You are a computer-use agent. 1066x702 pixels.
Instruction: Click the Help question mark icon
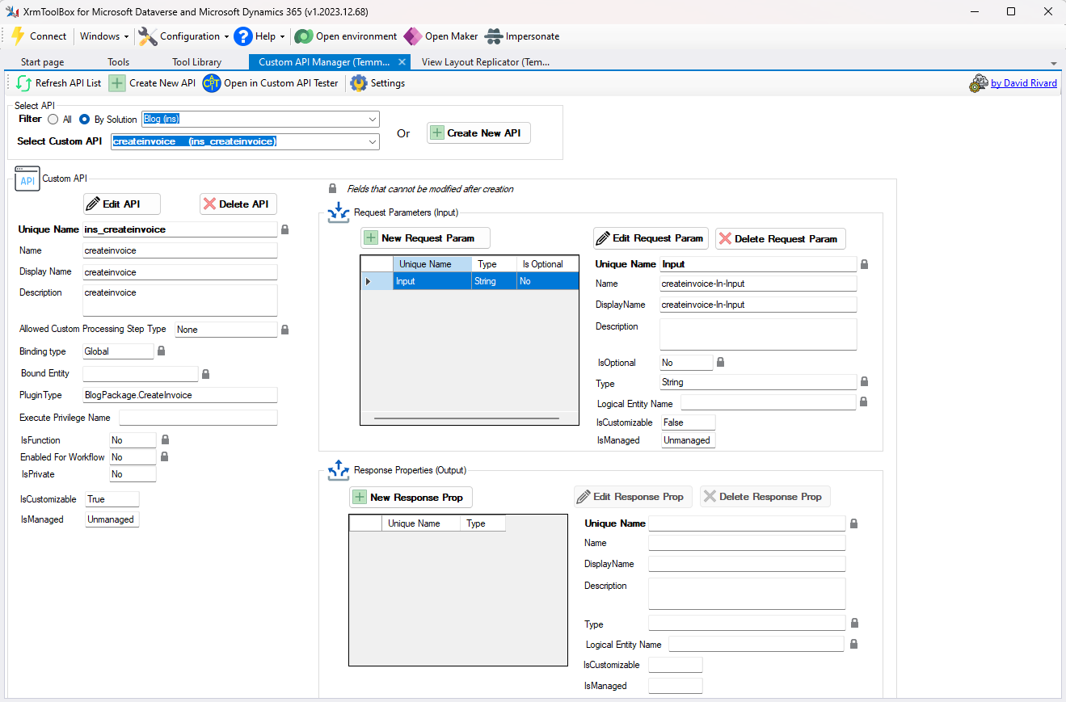pos(243,36)
